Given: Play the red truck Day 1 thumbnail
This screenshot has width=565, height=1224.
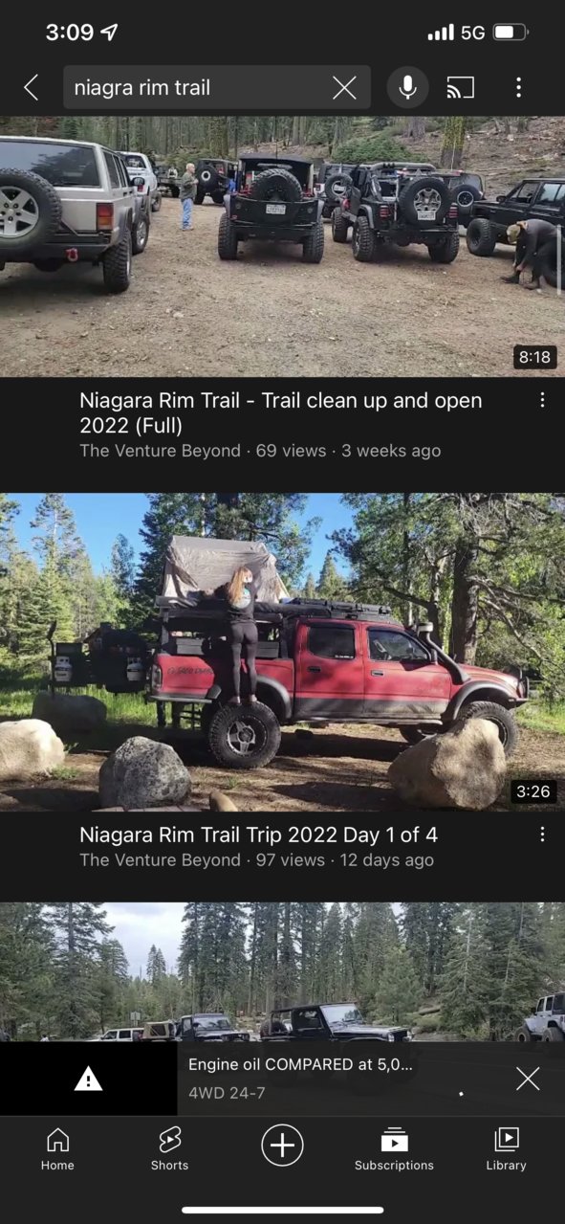Looking at the screenshot, I should point(282,652).
